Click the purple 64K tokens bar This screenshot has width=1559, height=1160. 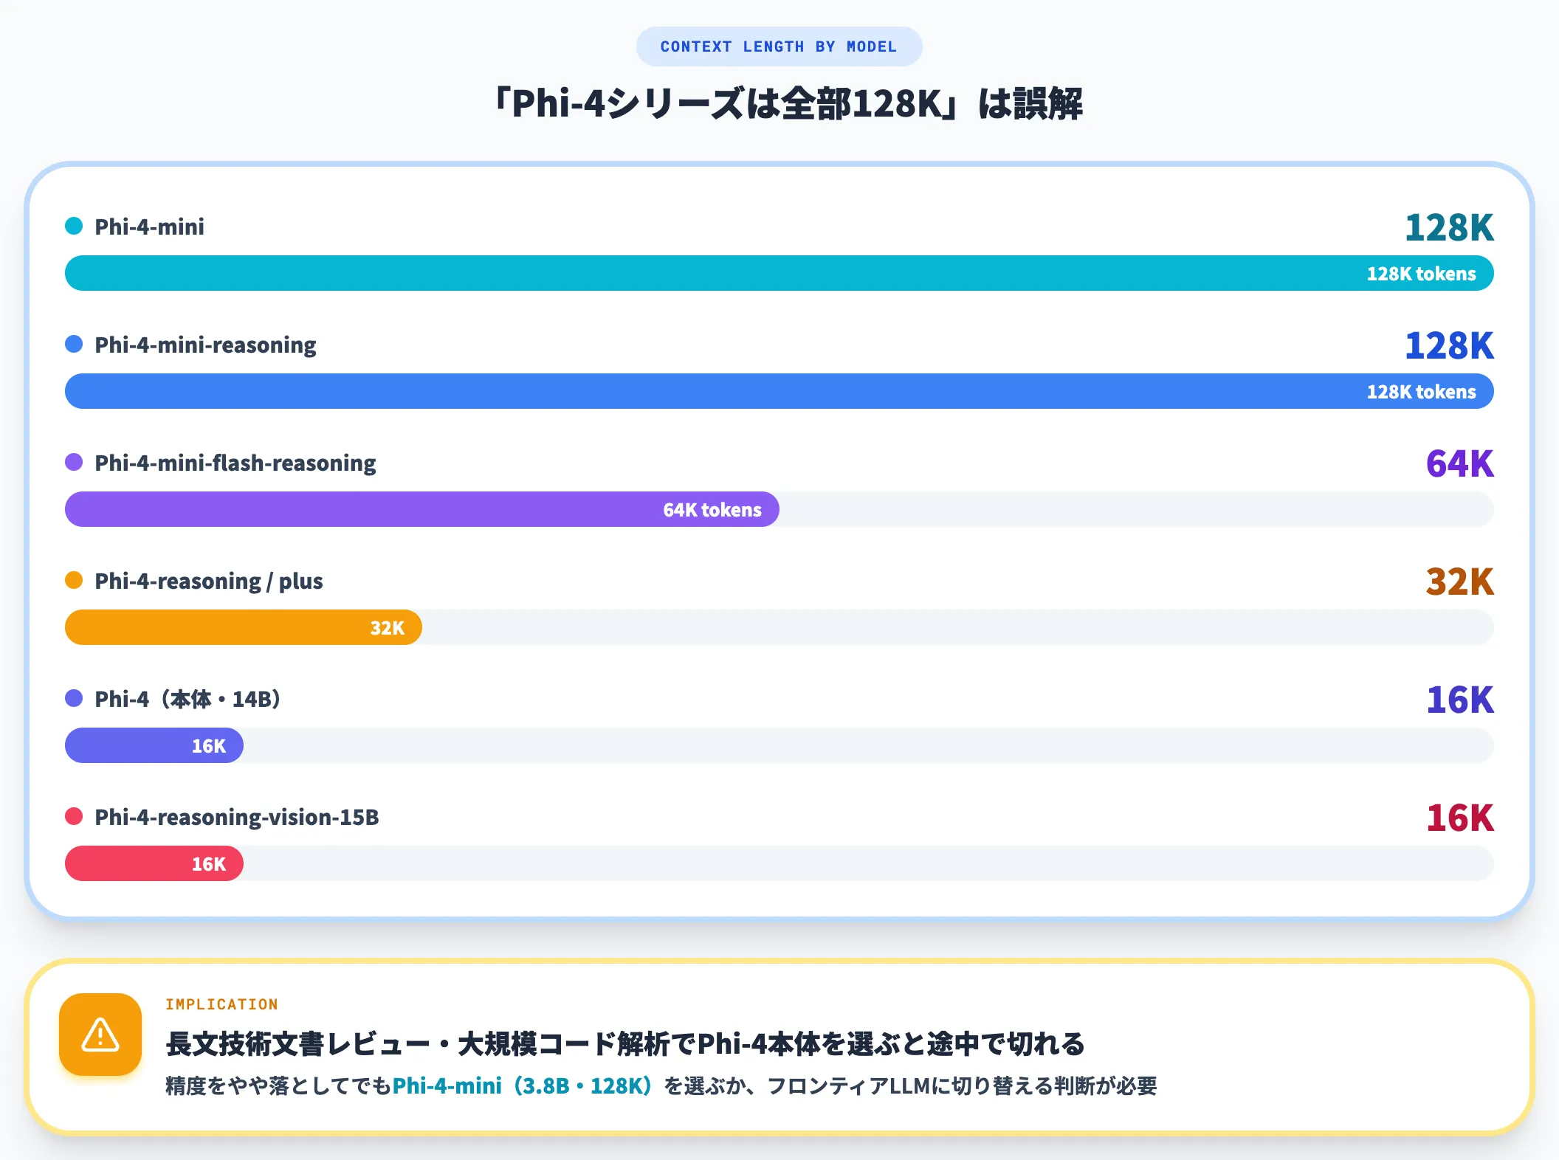pos(422,509)
